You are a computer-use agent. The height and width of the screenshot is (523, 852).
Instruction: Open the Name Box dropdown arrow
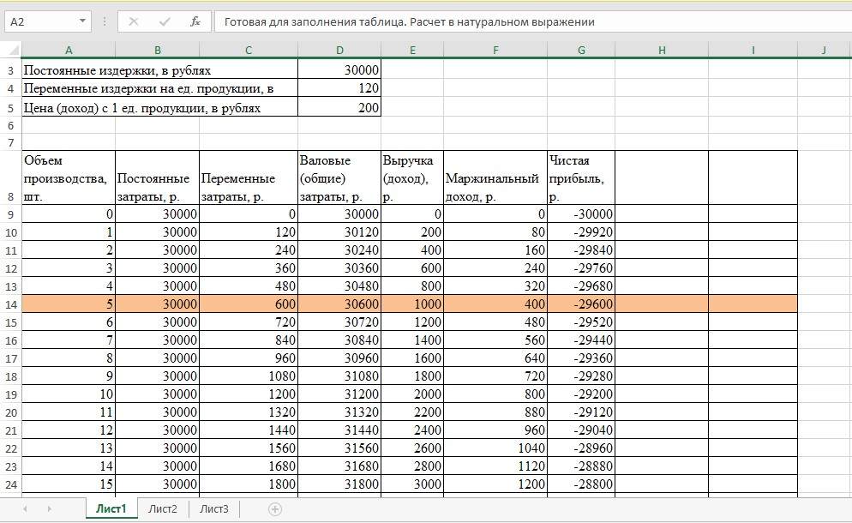82,21
